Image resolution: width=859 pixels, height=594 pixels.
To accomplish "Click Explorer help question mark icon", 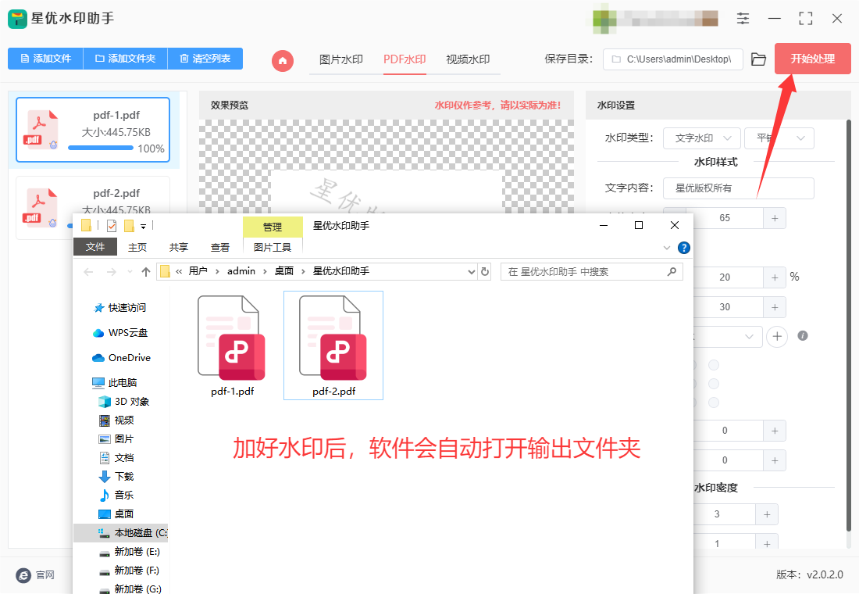I will 684,248.
